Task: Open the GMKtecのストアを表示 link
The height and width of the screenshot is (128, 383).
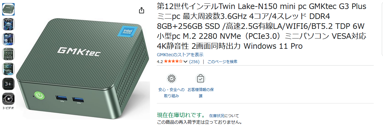Action: [x=180, y=55]
